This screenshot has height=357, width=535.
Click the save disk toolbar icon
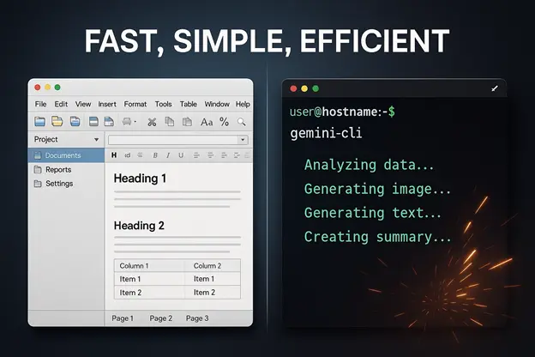(x=93, y=121)
